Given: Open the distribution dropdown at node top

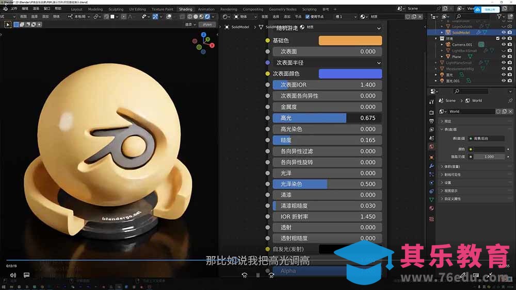Looking at the screenshot, I should pos(328,28).
